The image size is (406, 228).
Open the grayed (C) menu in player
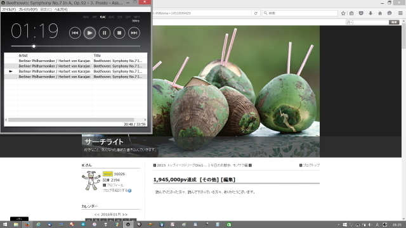[x=46, y=9]
